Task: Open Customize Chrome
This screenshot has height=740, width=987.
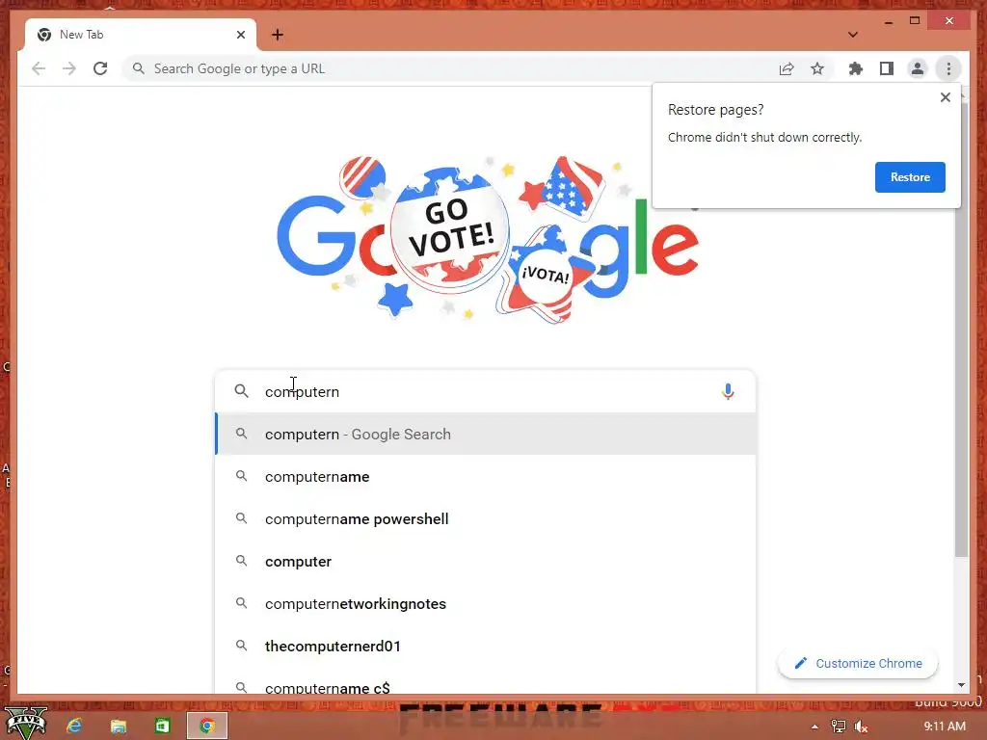Action: point(858,663)
